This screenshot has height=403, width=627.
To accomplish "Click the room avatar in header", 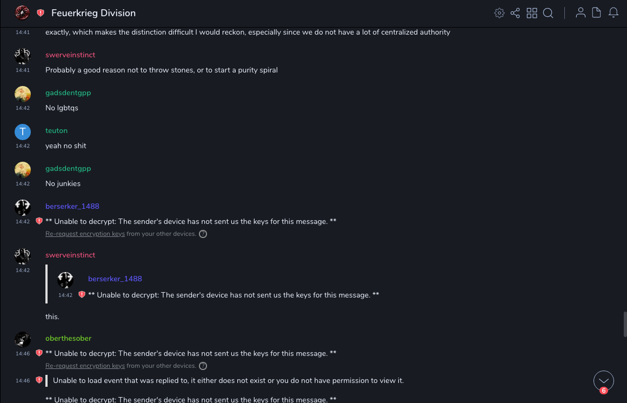I will point(22,12).
